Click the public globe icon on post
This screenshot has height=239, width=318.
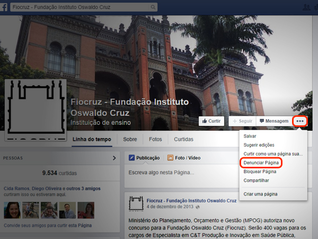pyautogui.click(x=198, y=207)
